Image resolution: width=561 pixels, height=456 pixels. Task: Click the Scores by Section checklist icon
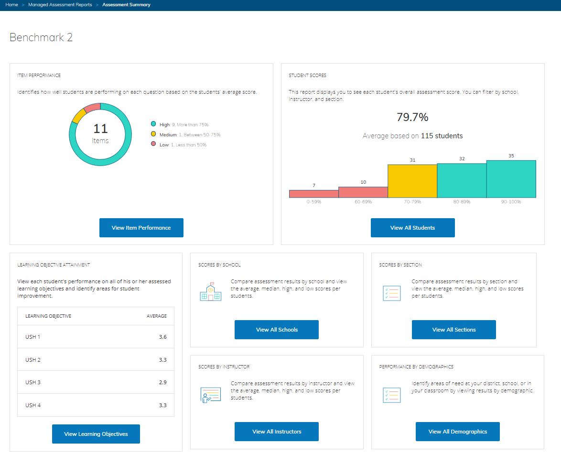pyautogui.click(x=391, y=293)
